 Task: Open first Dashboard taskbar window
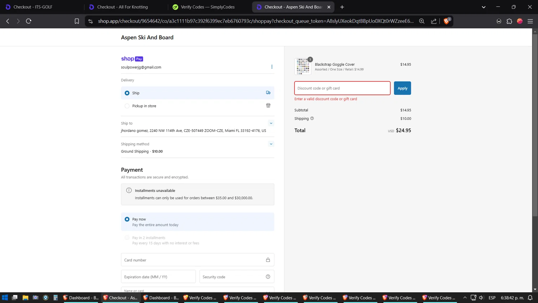(x=81, y=298)
